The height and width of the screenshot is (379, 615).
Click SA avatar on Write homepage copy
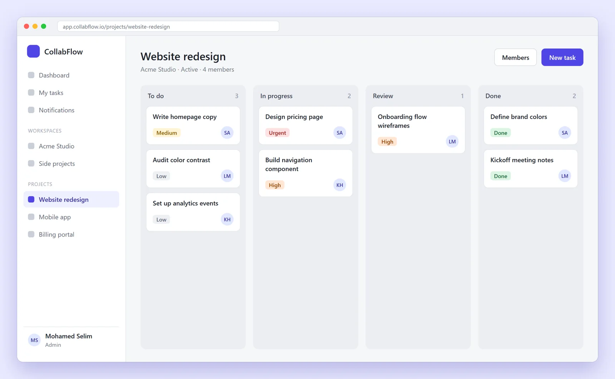[227, 133]
